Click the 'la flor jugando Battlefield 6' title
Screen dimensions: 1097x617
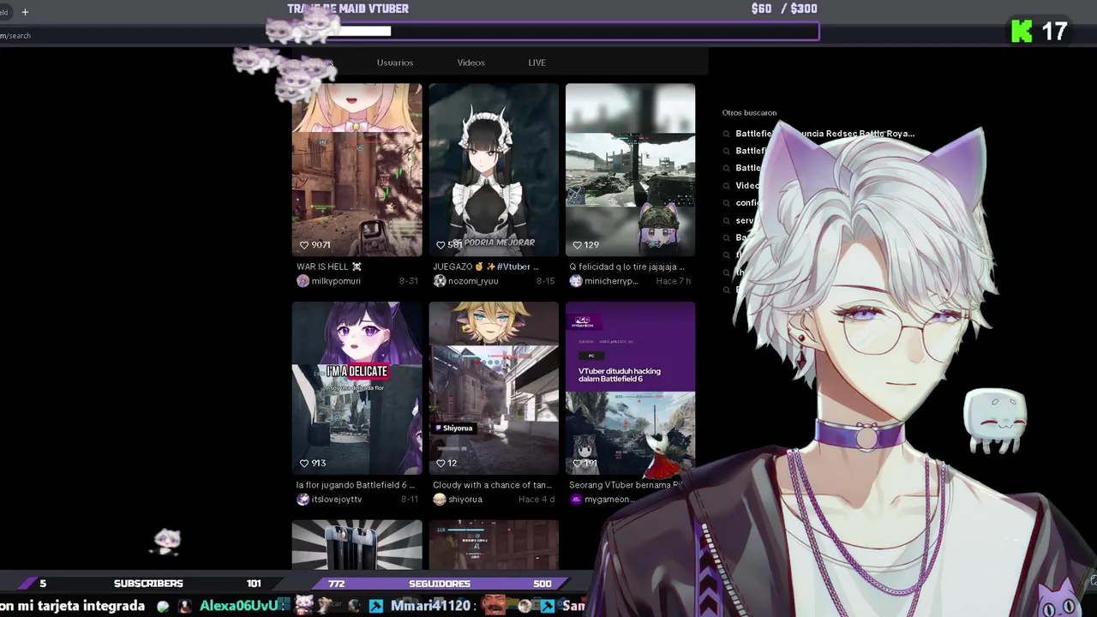click(x=356, y=485)
